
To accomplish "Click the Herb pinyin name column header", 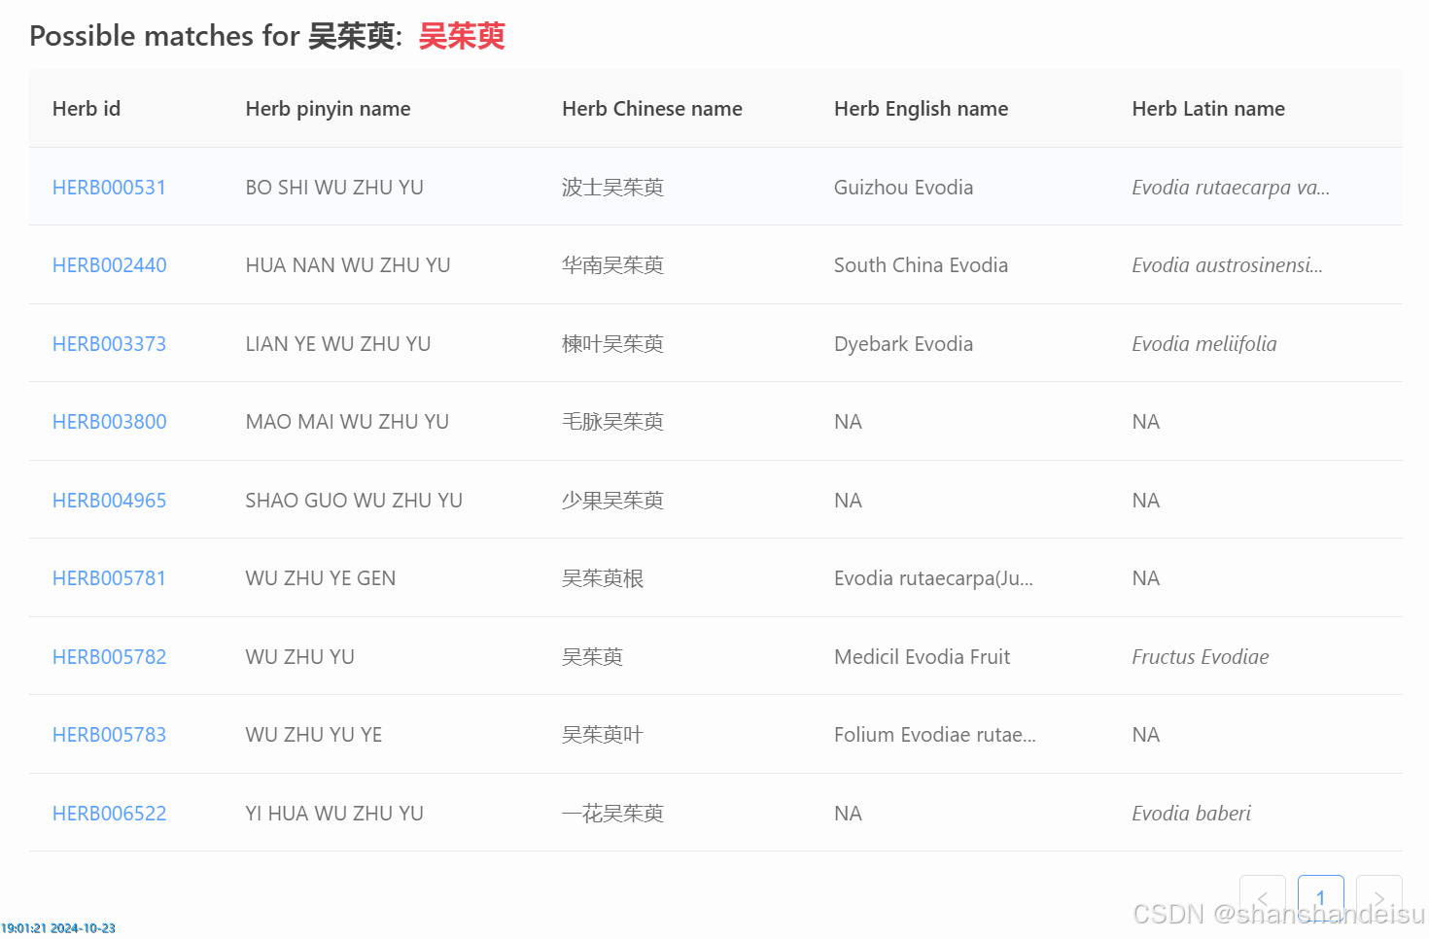I will pos(329,109).
